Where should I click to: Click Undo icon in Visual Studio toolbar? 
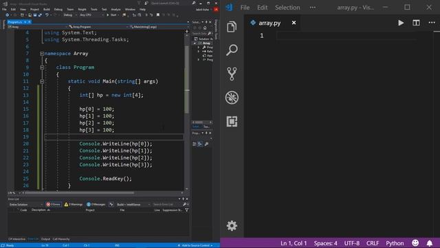(x=47, y=15)
